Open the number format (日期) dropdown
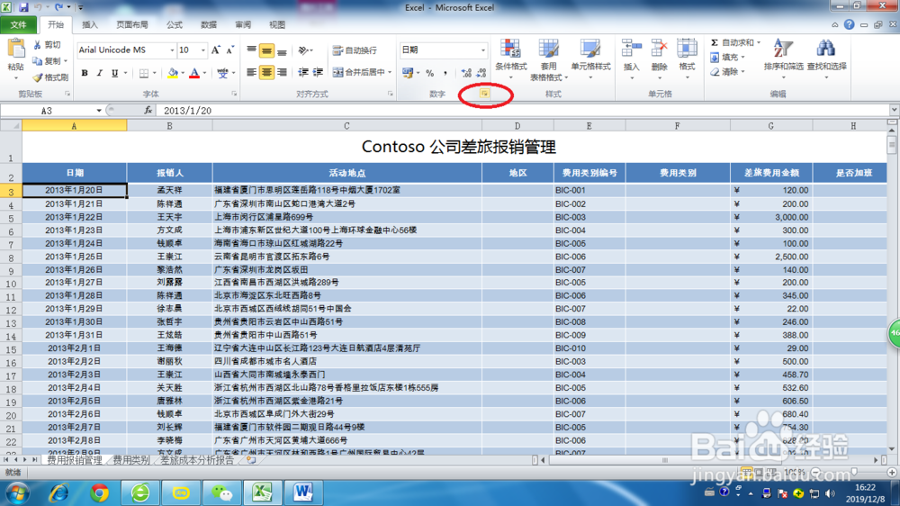900x506 pixels. (x=482, y=50)
